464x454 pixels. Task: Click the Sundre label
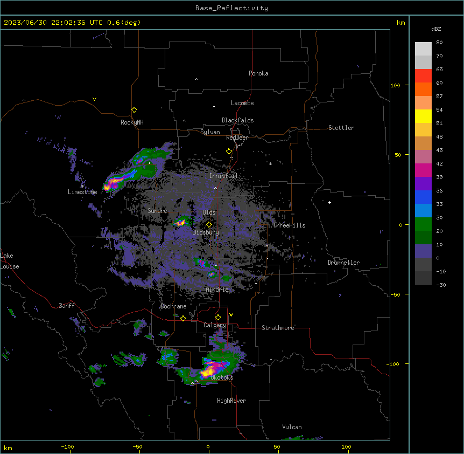click(x=157, y=211)
